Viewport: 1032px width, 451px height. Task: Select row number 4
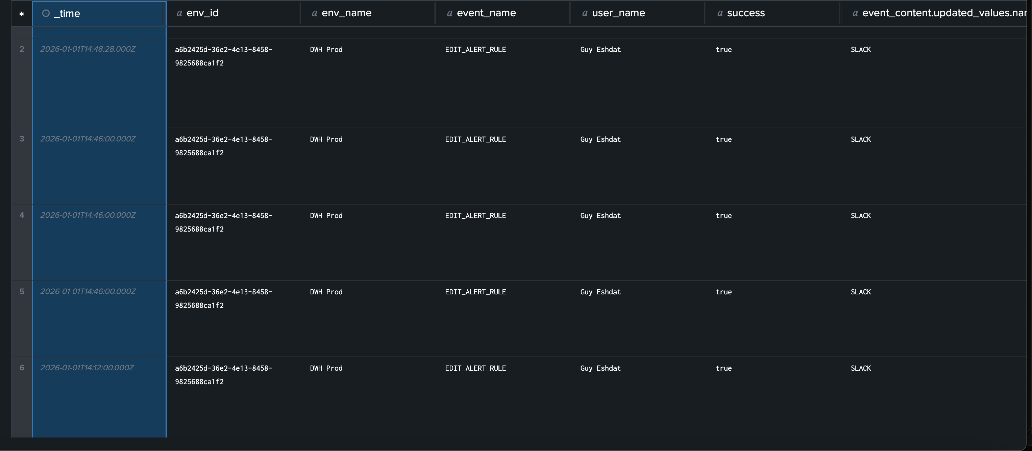[22, 215]
